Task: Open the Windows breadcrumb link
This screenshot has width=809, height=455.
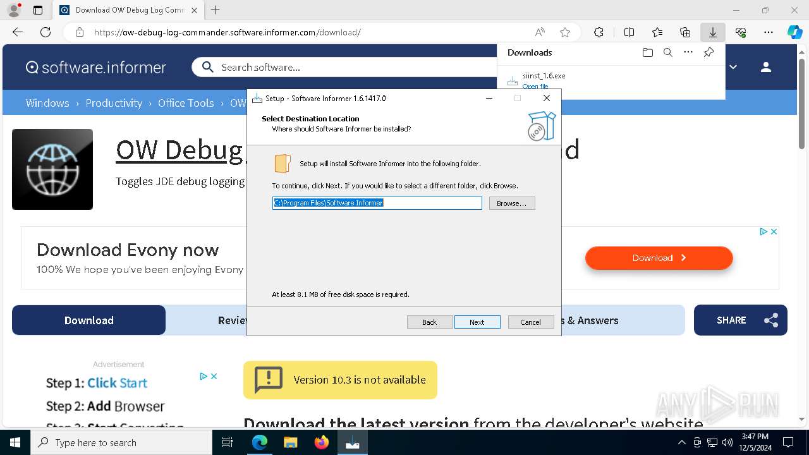Action: pyautogui.click(x=47, y=102)
